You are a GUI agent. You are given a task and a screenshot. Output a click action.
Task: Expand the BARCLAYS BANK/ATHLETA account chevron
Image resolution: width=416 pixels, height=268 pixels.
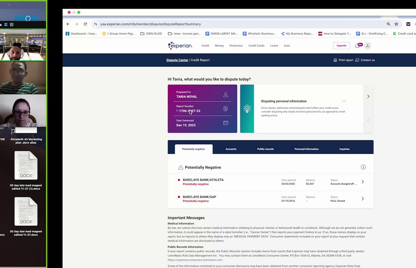click(x=363, y=182)
